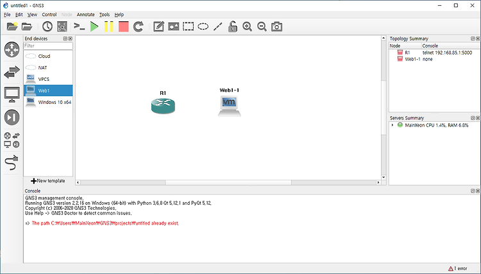Browse all devices category

tap(12, 140)
